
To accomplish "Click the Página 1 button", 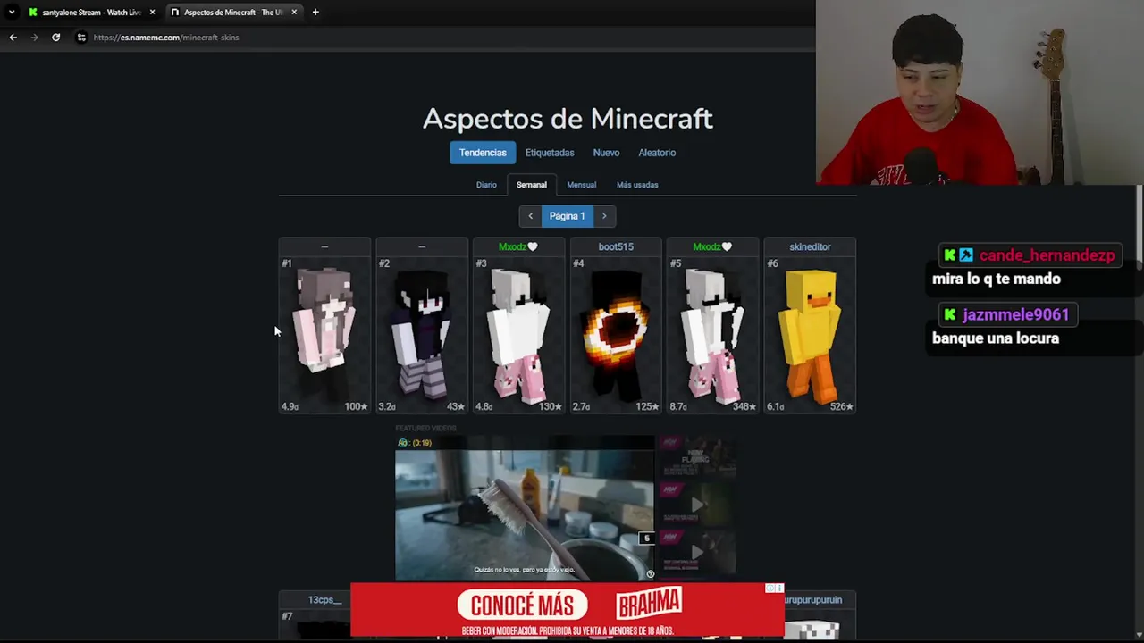I will (x=567, y=216).
